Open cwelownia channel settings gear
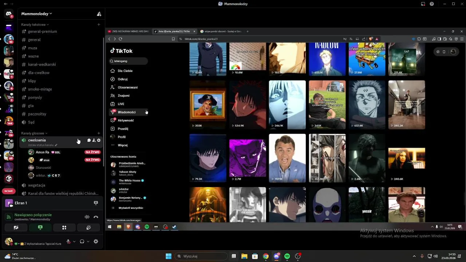466x262 pixels. tap(99, 140)
